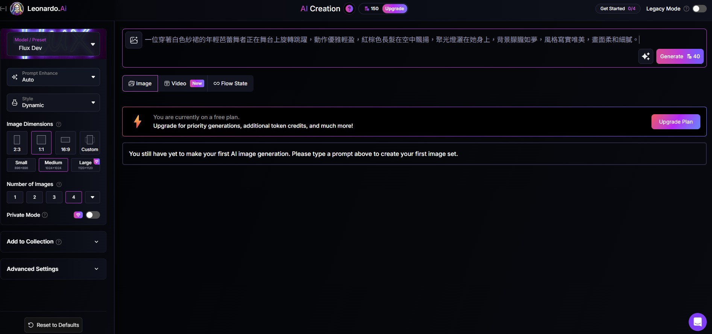Open the Model / Preset Flux Dev dropdown
712x334 pixels.
tap(53, 44)
